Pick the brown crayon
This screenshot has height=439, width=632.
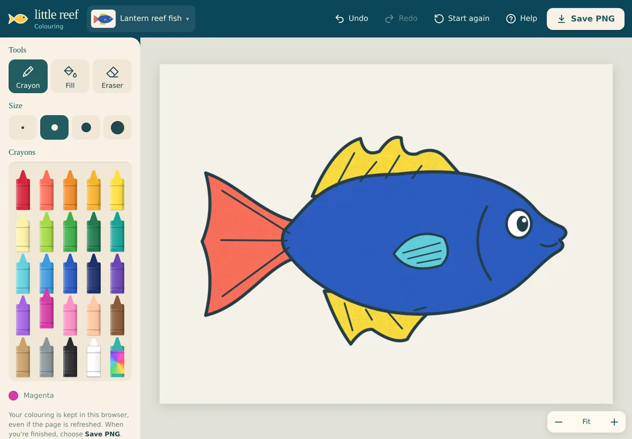tap(117, 316)
